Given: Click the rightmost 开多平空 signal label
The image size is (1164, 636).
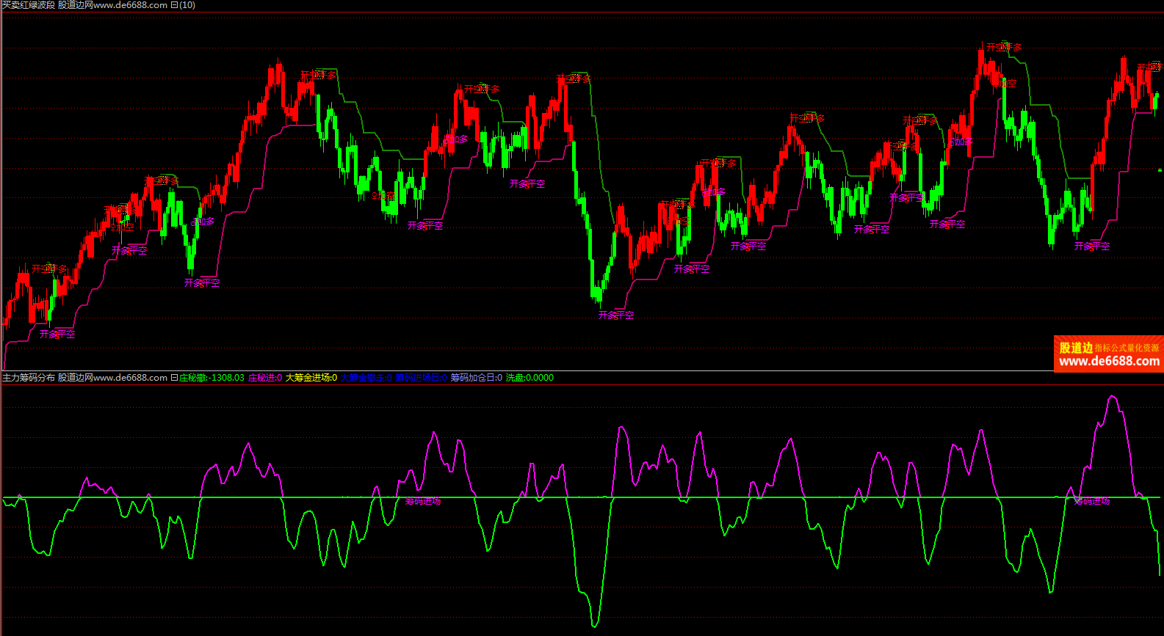Looking at the screenshot, I should tap(1092, 246).
